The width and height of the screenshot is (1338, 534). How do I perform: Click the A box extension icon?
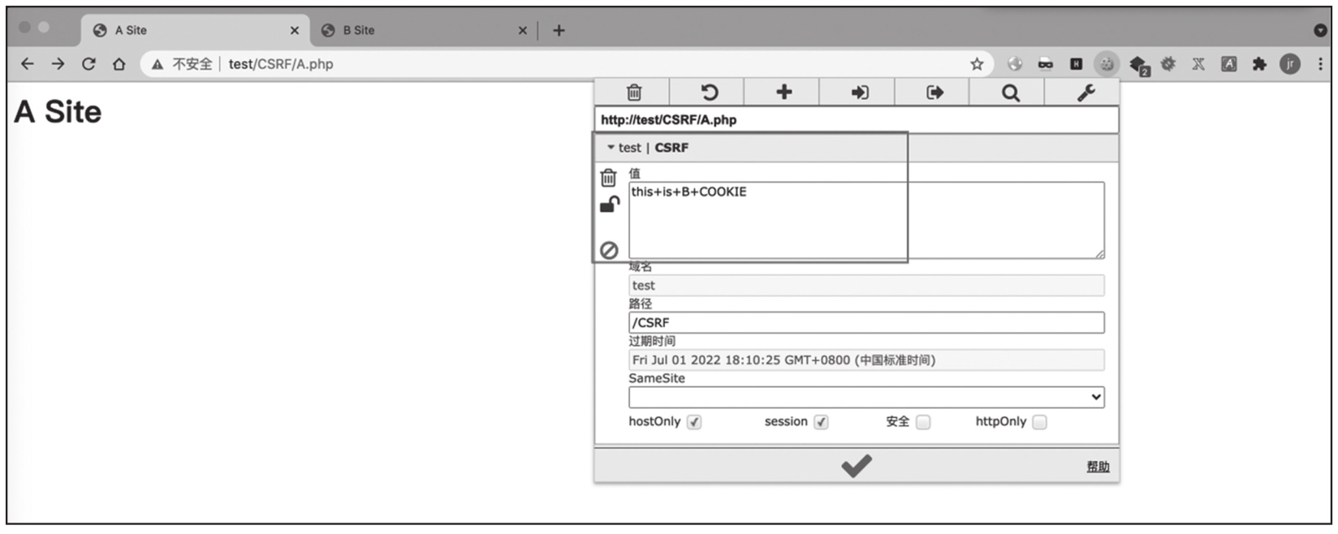click(x=1229, y=63)
